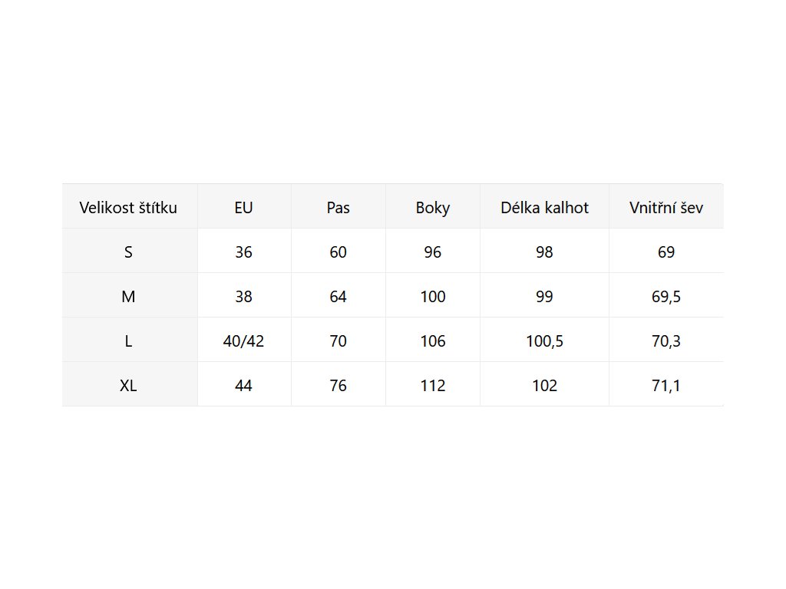Select the EU value '38' cell

click(x=243, y=296)
